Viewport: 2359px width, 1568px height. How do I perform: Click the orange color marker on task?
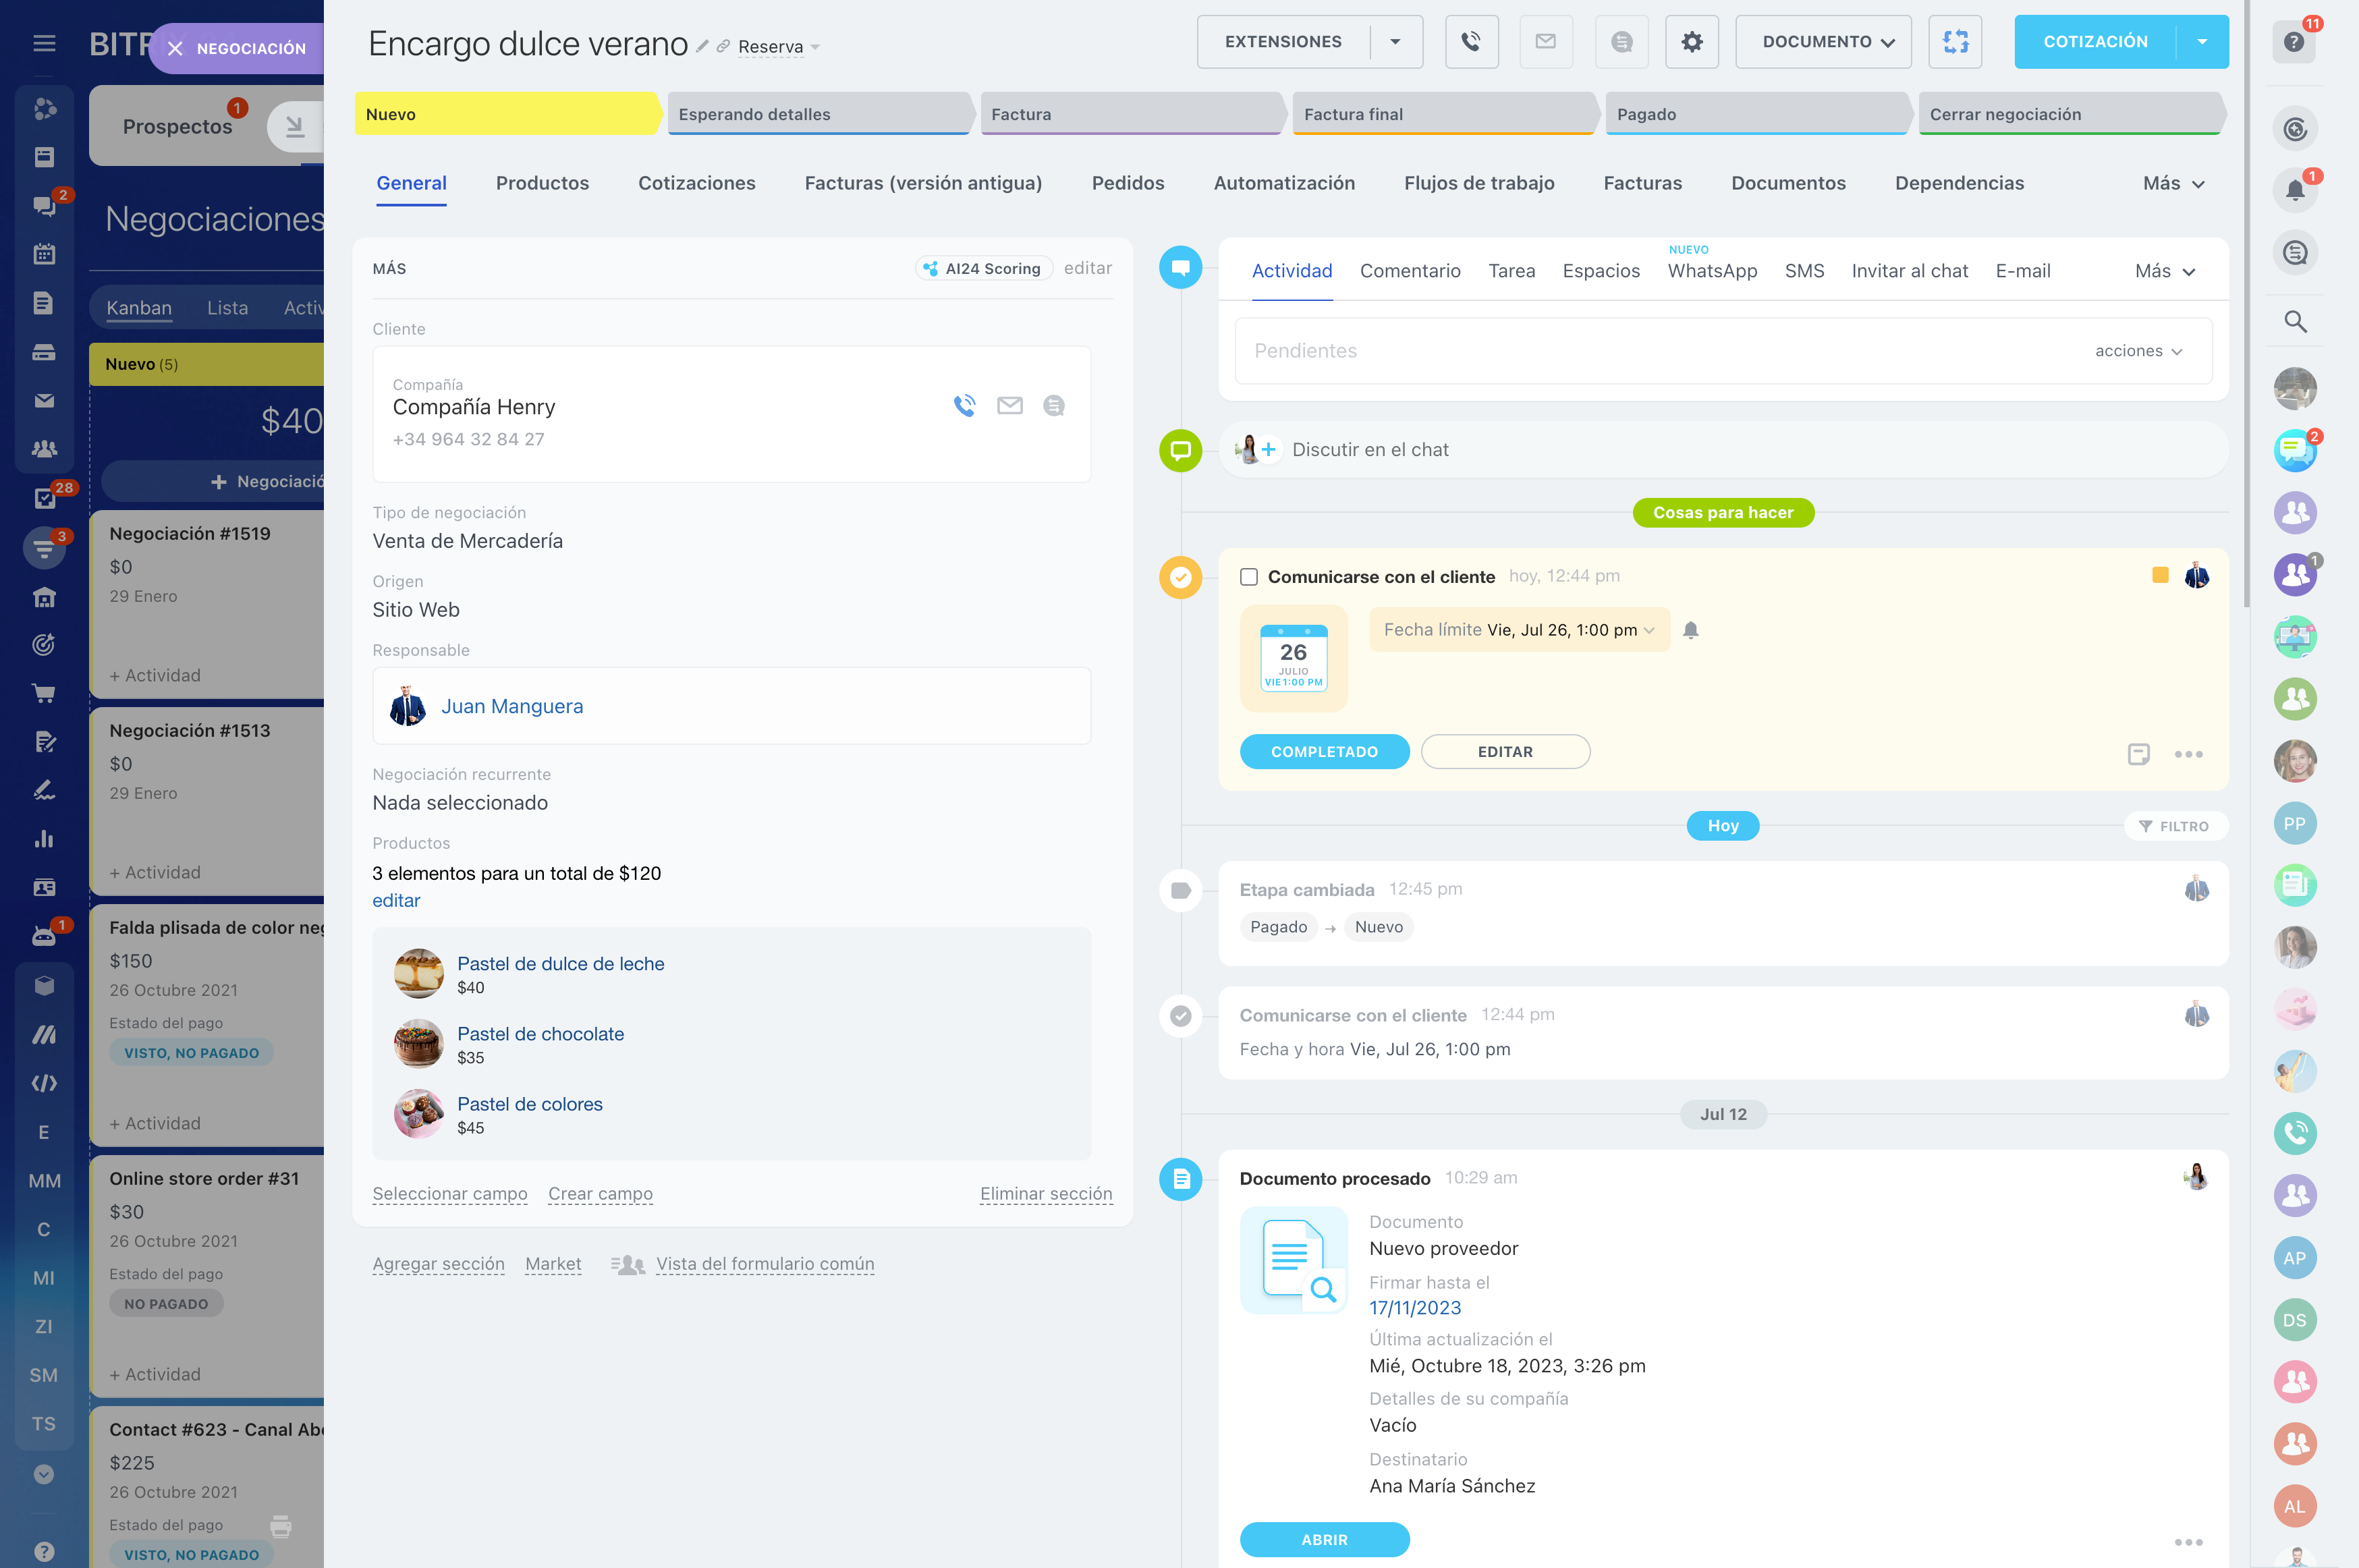tap(2160, 575)
